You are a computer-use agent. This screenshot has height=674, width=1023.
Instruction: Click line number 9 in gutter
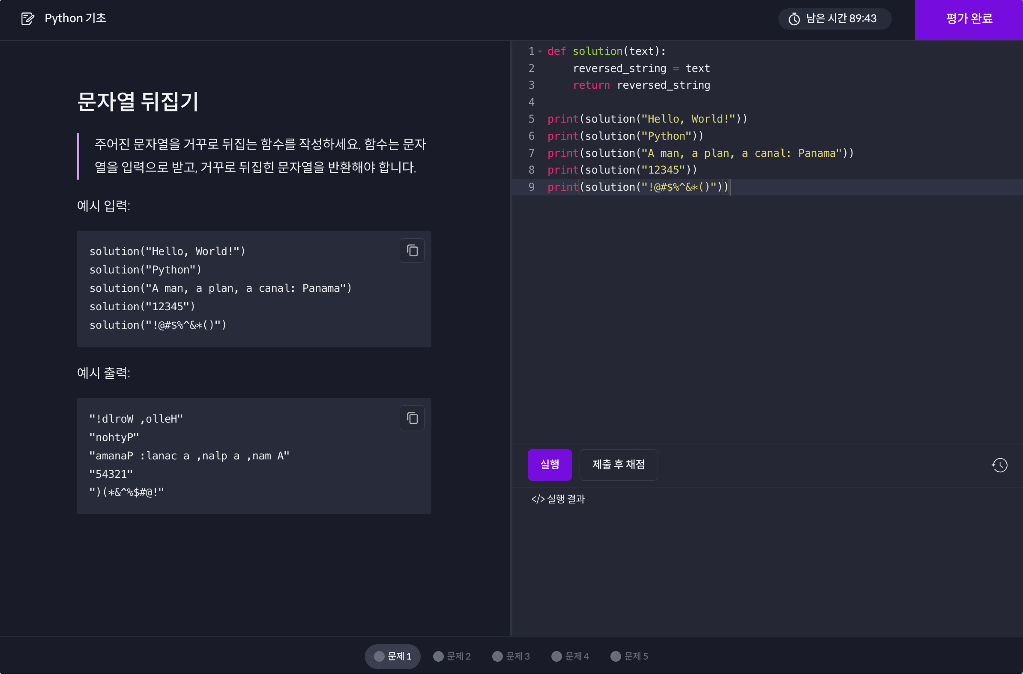click(531, 187)
